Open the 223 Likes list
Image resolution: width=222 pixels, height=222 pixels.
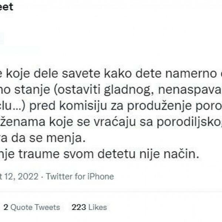point(89,207)
